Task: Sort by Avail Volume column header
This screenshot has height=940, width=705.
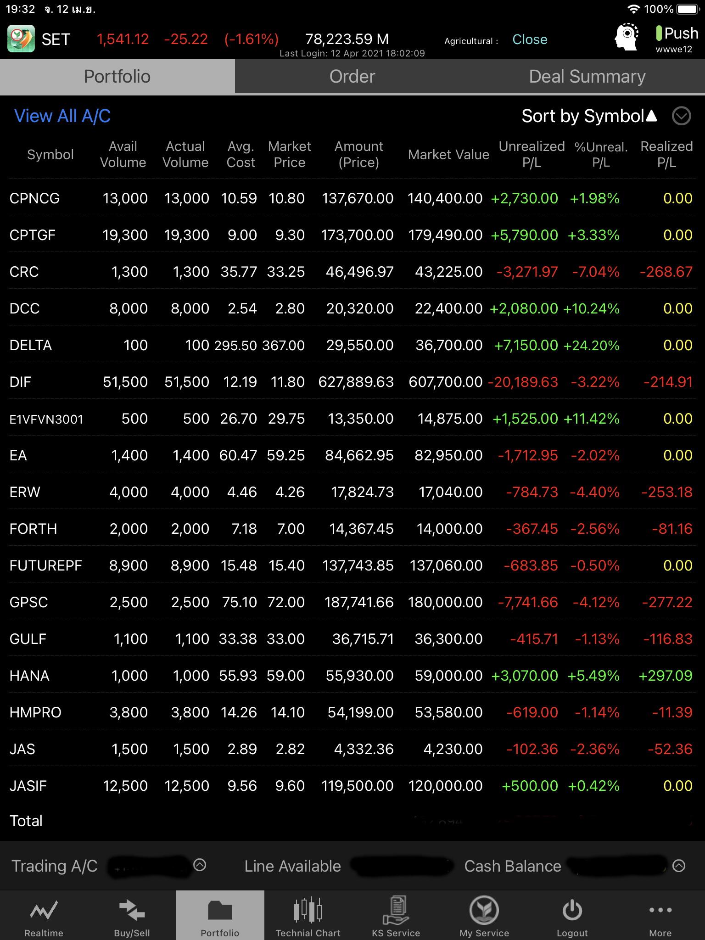Action: [x=123, y=154]
